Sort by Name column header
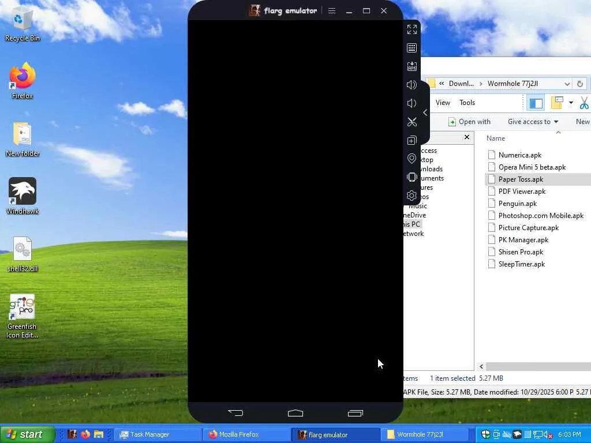591x443 pixels. (x=496, y=138)
